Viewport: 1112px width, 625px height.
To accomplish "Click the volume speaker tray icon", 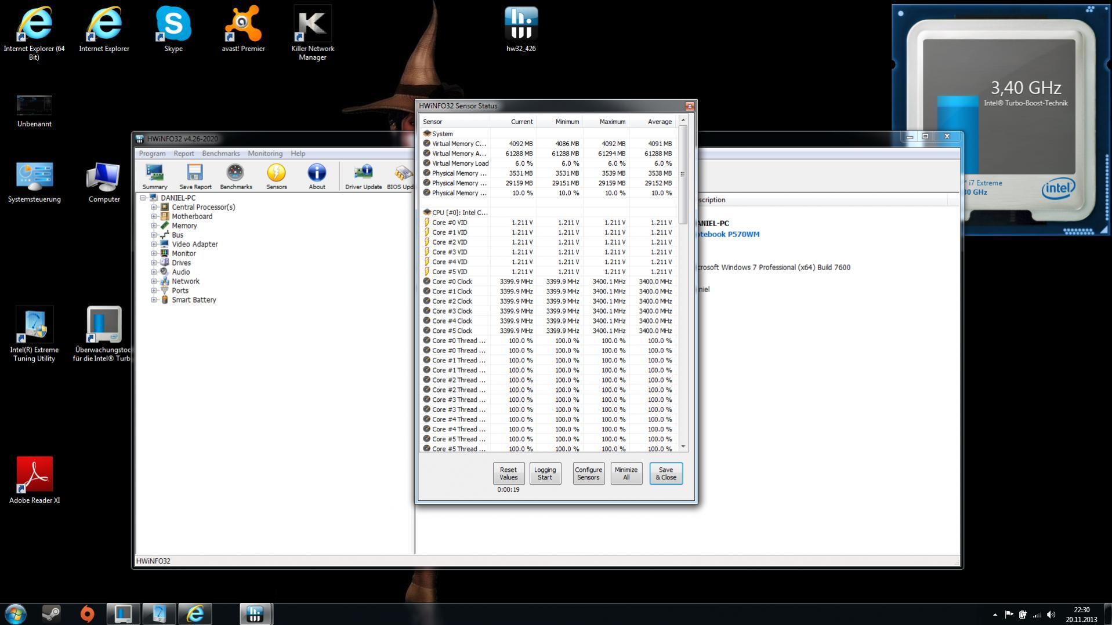I will point(1051,615).
